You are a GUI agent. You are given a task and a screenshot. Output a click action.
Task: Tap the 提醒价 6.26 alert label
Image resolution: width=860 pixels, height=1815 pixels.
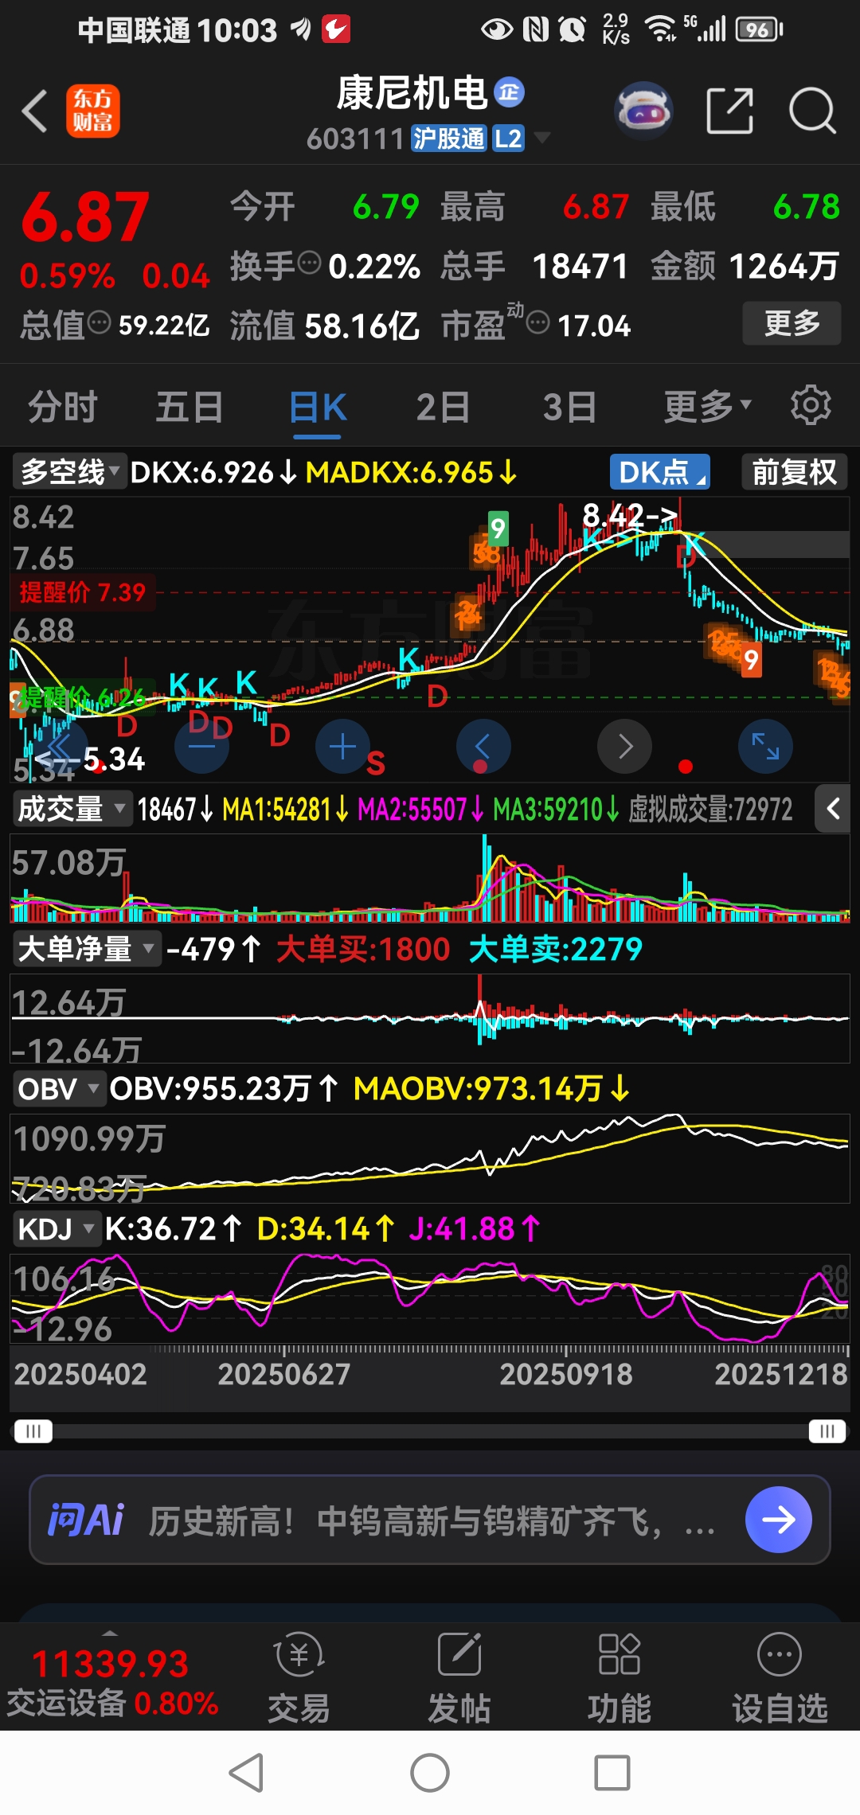pos(82,698)
